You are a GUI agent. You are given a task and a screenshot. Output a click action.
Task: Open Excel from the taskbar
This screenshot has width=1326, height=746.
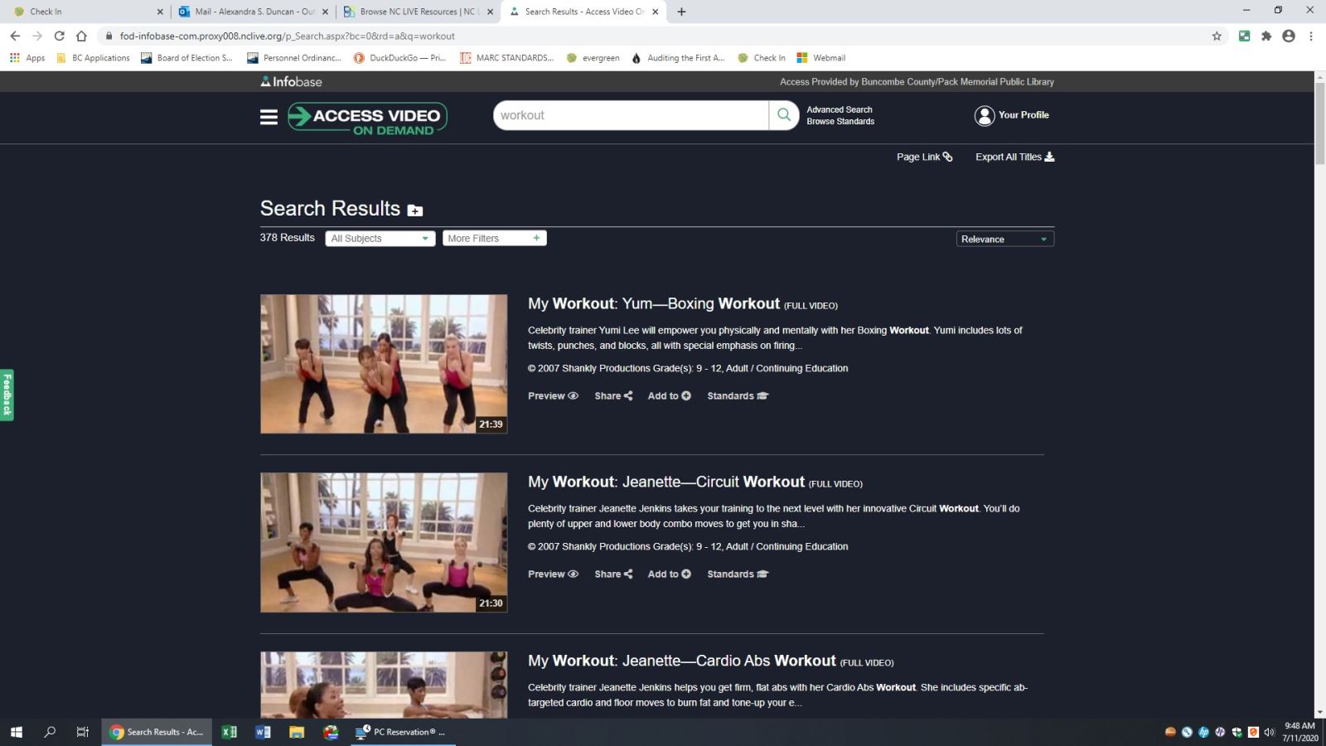230,732
